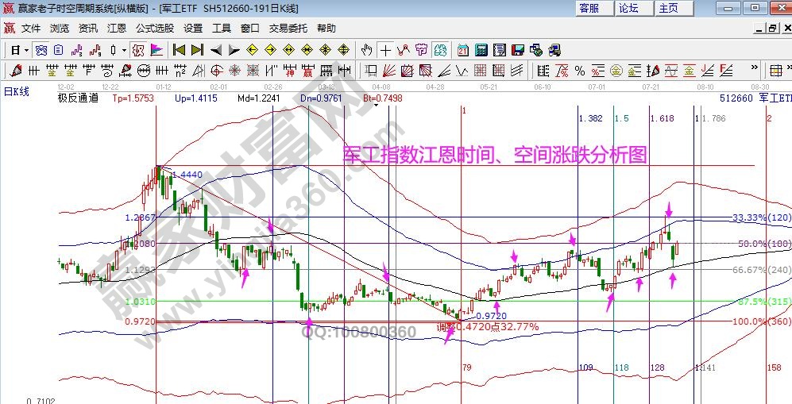The height and width of the screenshot is (404, 792).
Task: Expand the toolbar overflow chevron
Action: click(x=755, y=71)
